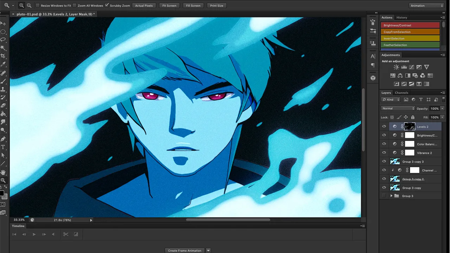Hide the Group 3 copy 3 layer
The height and width of the screenshot is (253, 450).
pos(384,162)
